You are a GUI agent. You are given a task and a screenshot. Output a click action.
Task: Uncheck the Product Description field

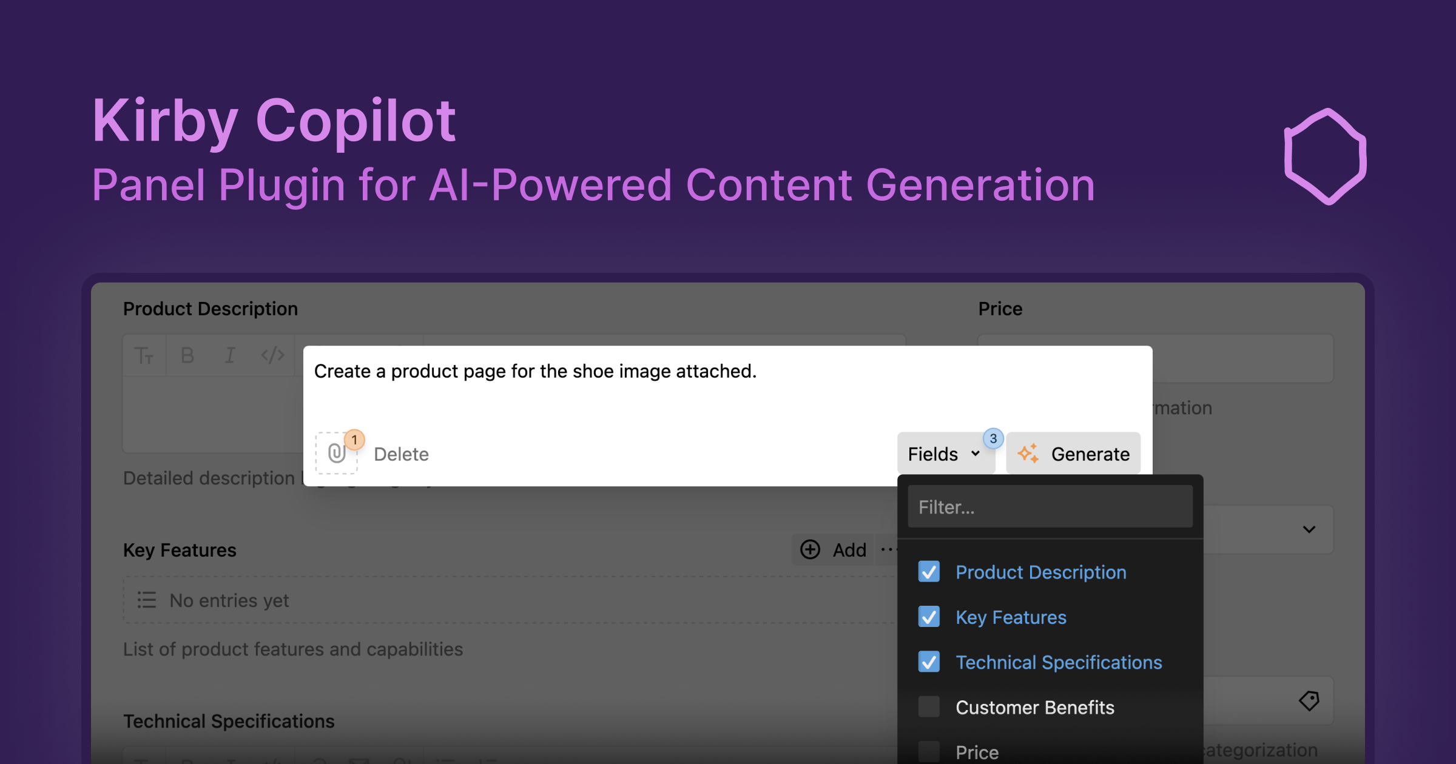point(929,572)
